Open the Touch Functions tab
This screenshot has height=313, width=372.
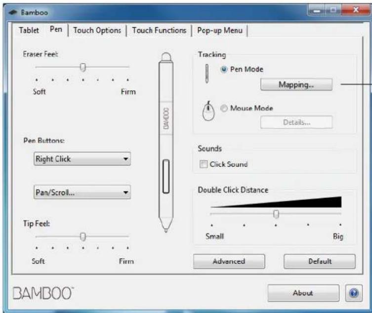point(159,30)
